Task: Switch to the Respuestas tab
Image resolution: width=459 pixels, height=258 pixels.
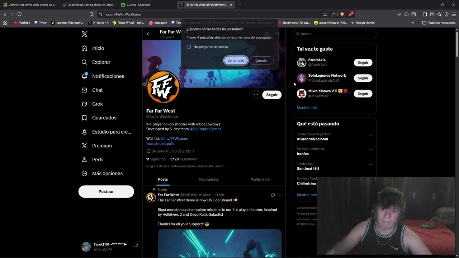Action: point(209,179)
